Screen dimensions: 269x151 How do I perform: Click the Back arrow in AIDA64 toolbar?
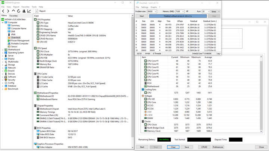(x=3, y=11)
